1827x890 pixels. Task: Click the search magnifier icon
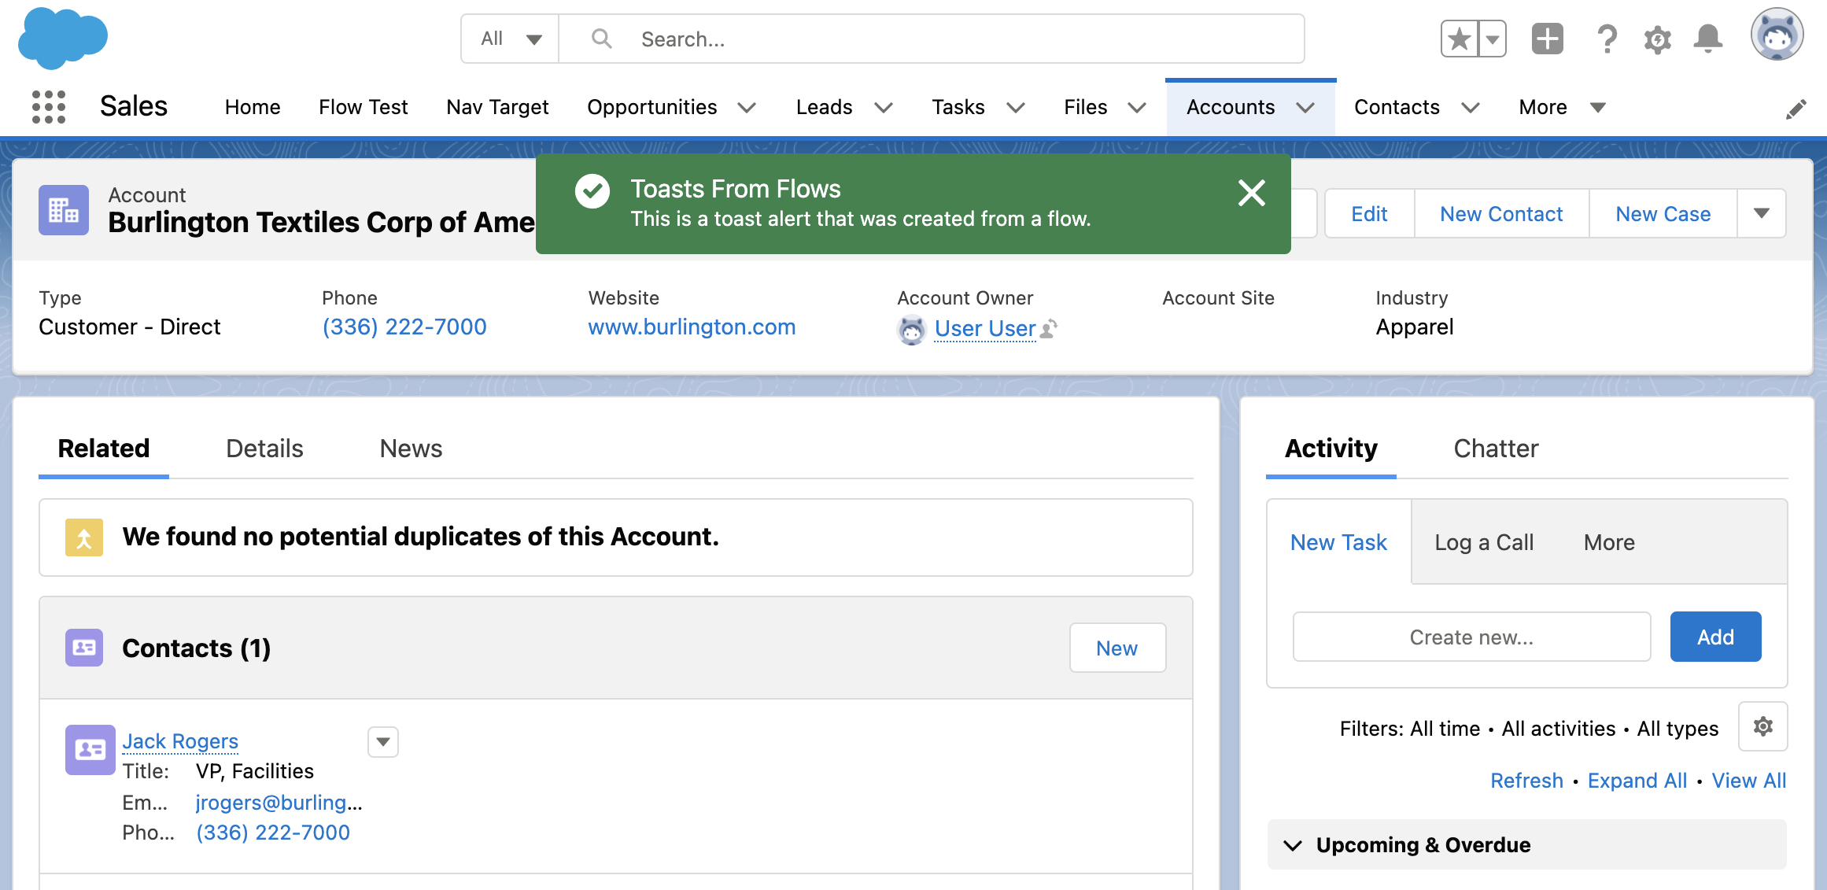[602, 39]
